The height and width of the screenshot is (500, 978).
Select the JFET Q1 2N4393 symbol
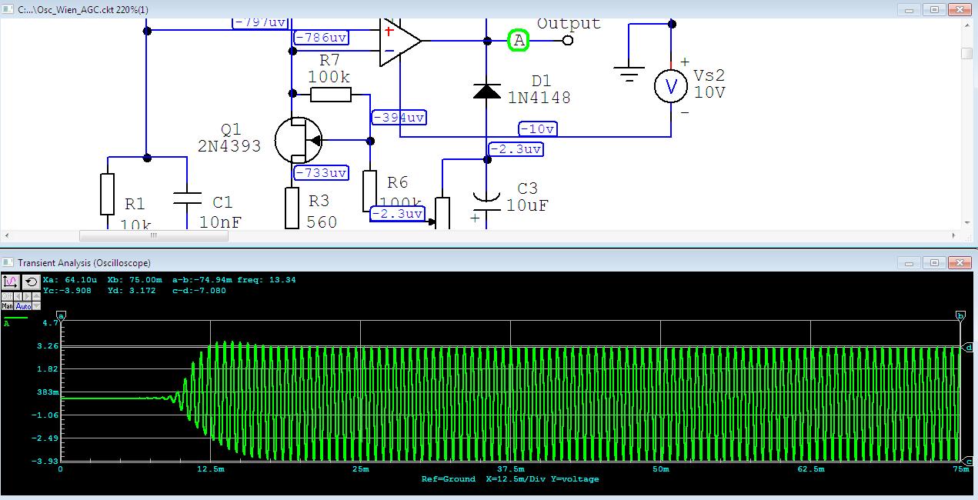pyautogui.click(x=299, y=140)
